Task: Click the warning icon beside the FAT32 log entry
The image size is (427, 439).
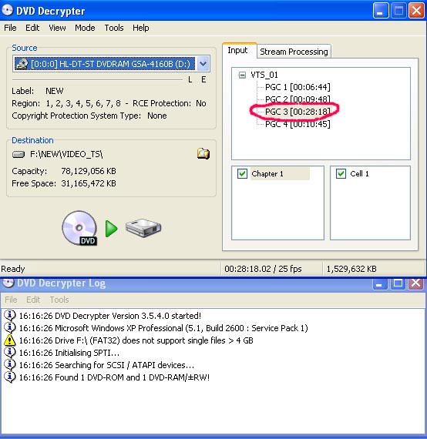Action: pyautogui.click(x=10, y=340)
